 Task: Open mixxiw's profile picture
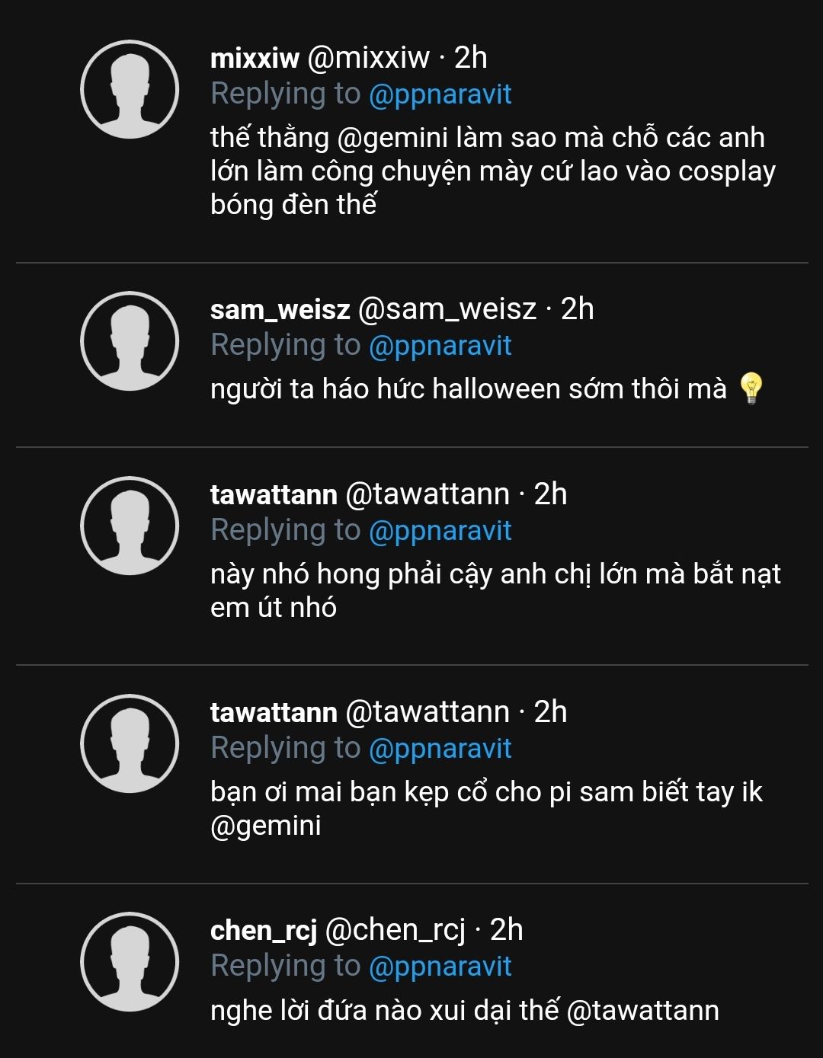(x=130, y=90)
